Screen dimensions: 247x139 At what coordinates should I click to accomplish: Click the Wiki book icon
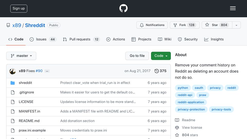[x=160, y=39]
